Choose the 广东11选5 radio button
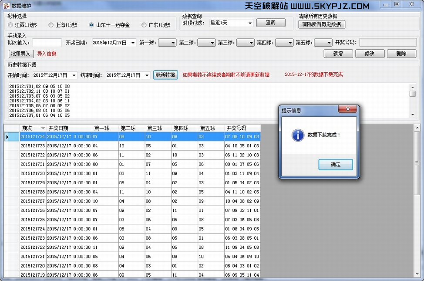Image resolution: width=424 pixels, height=281 pixels. 144,25
